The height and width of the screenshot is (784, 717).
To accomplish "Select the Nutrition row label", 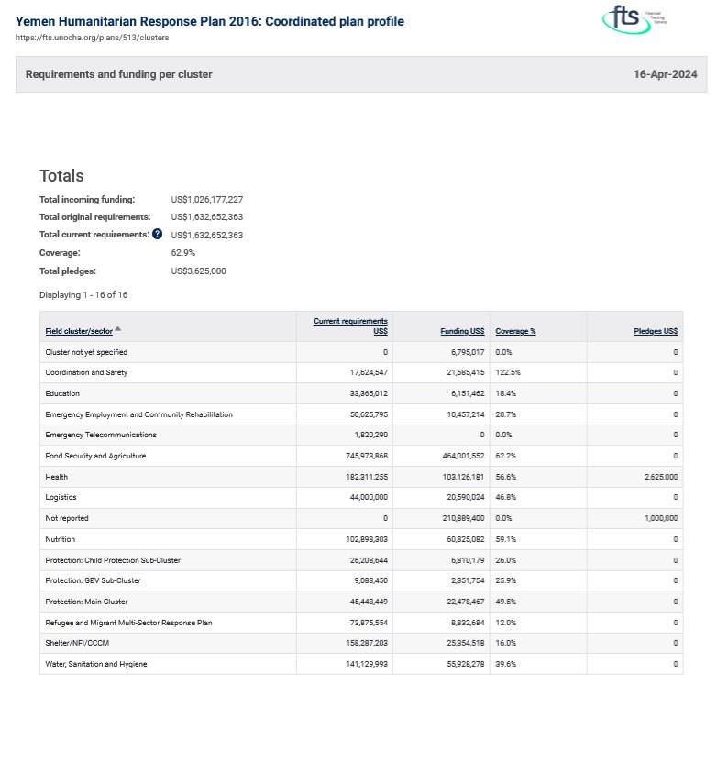I will click(60, 539).
